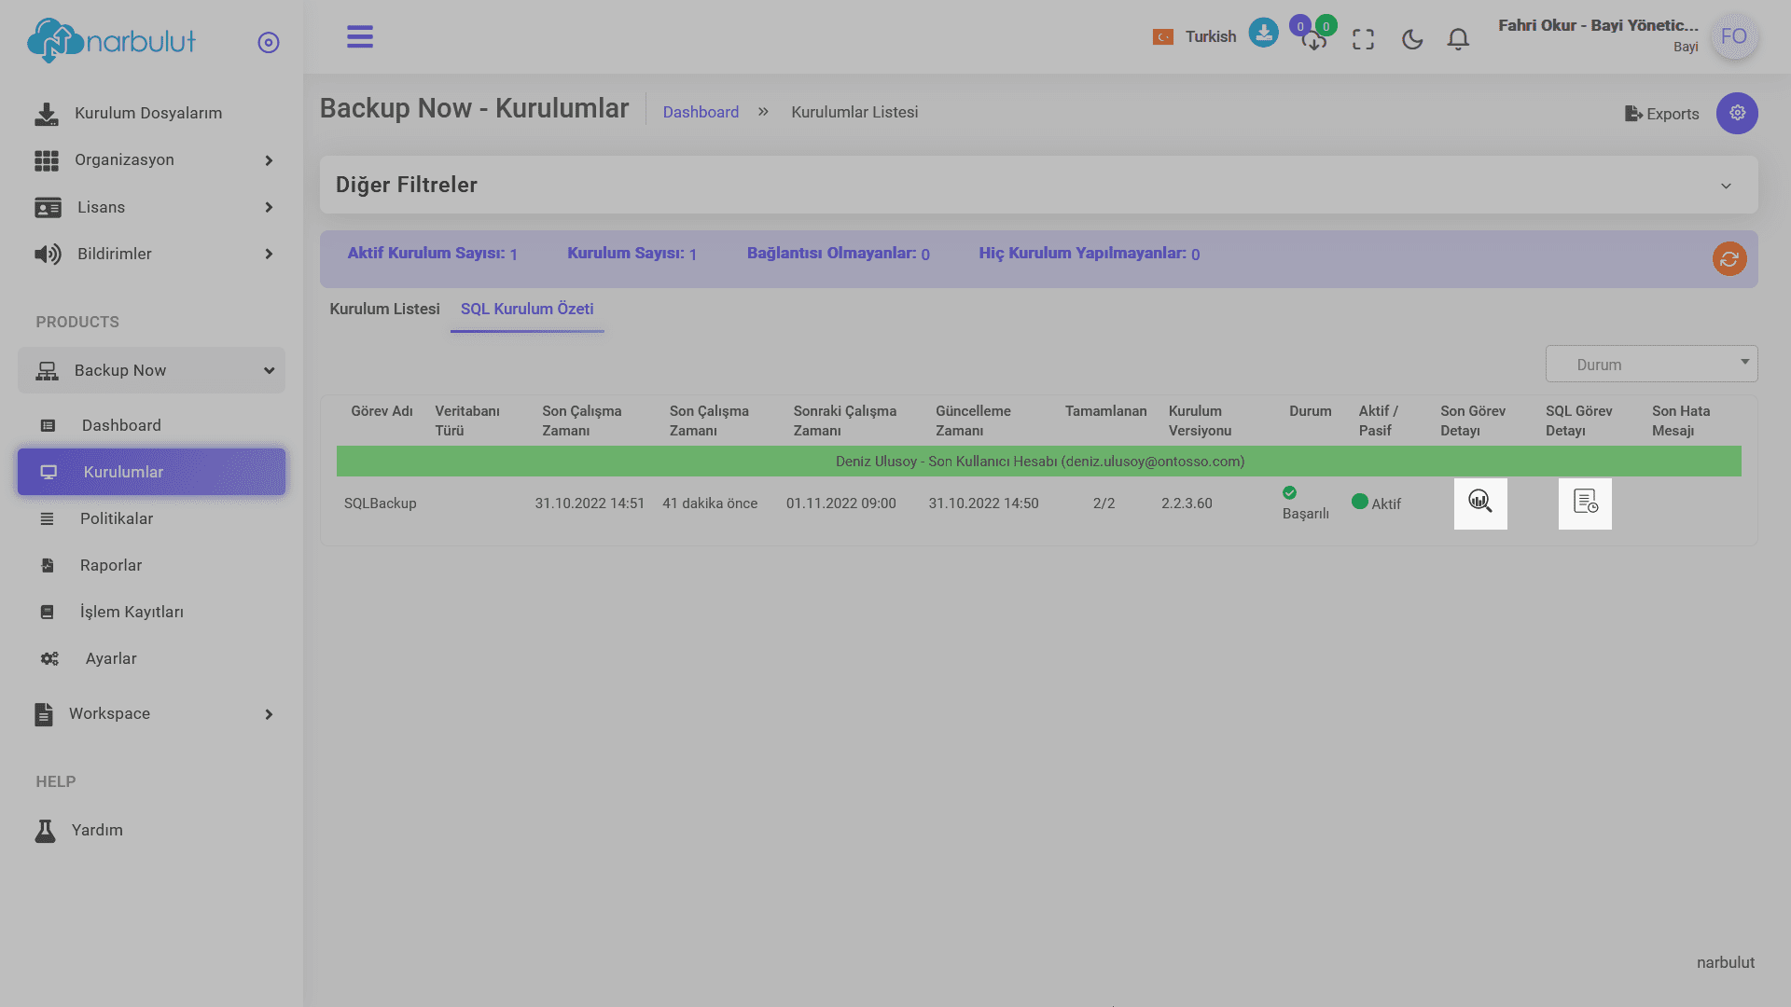Open Organizasyon menu item

124,159
